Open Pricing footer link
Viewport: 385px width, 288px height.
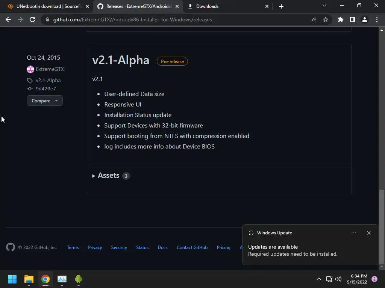click(224, 247)
